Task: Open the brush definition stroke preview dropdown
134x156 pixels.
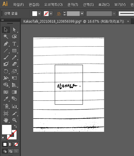Action: coord(126,14)
